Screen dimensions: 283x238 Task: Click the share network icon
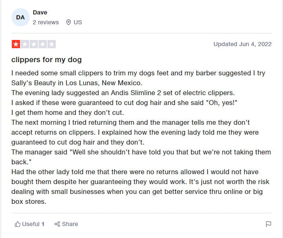pyautogui.click(x=57, y=224)
